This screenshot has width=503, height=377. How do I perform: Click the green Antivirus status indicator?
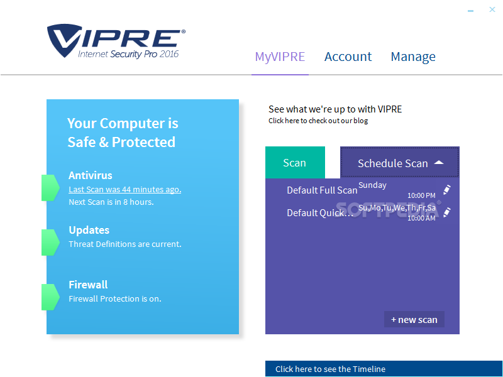(50, 188)
